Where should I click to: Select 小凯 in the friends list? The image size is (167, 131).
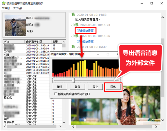[x=7, y=55]
